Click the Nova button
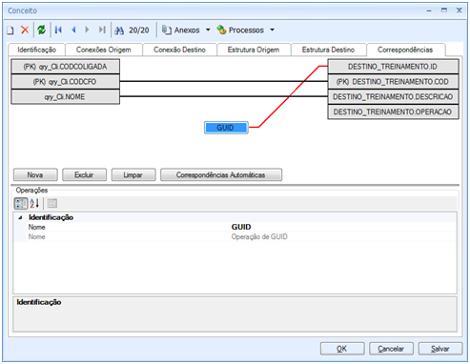This screenshot has height=364, width=470. coord(35,175)
